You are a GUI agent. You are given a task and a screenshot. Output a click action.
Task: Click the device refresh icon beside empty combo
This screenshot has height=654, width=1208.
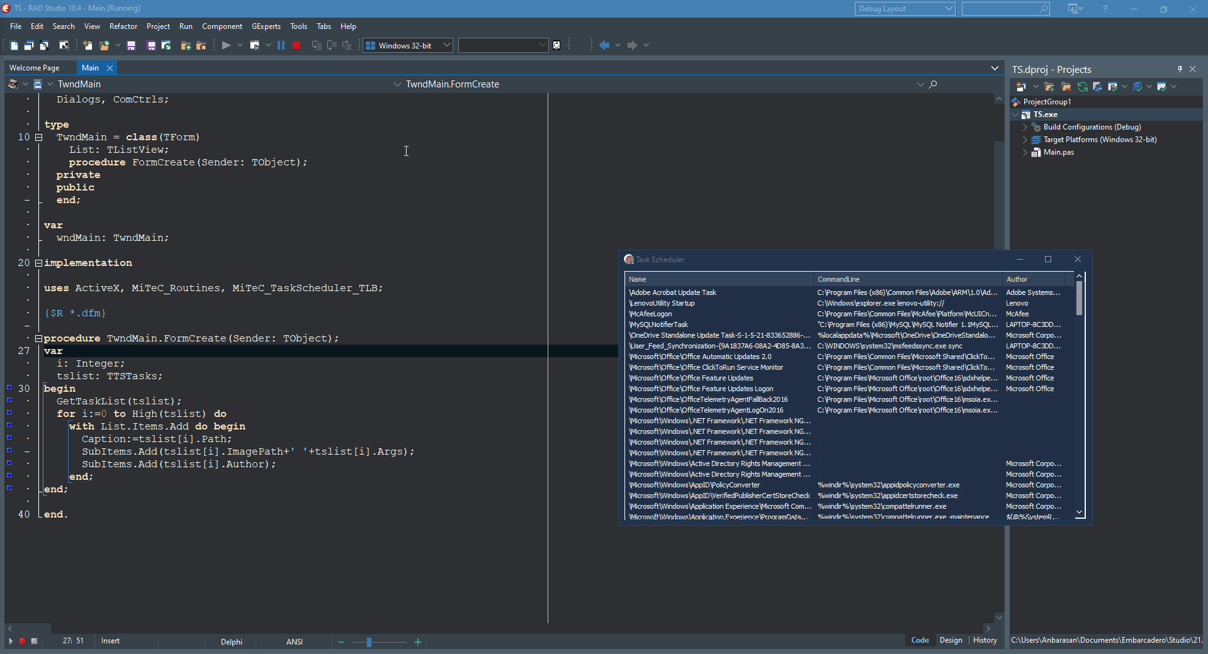[556, 45]
